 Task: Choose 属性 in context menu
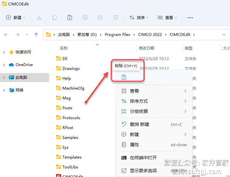(x=154, y=145)
